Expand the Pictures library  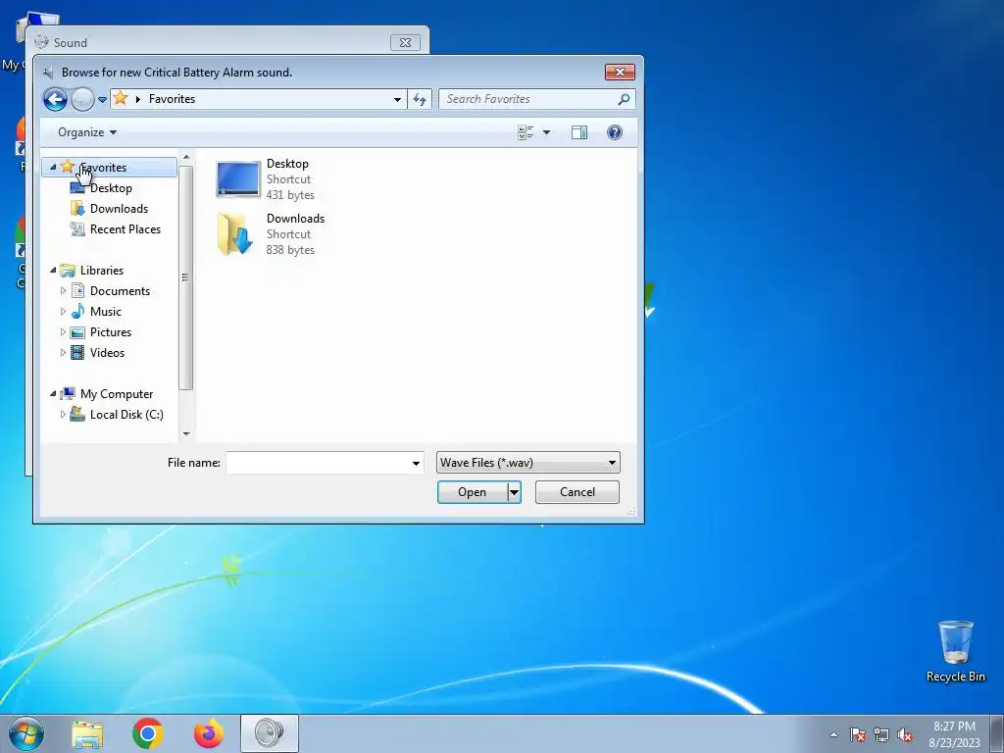pos(63,332)
